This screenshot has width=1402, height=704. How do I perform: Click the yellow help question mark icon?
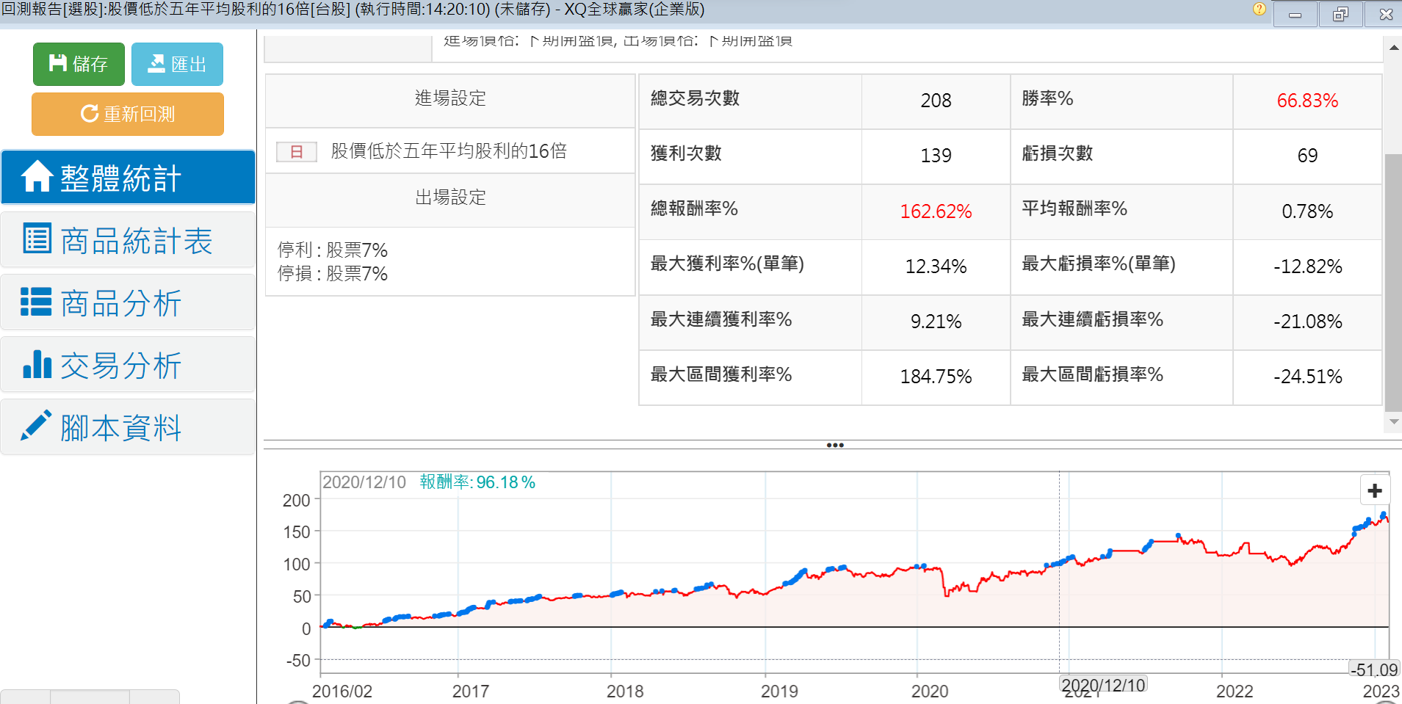tap(1259, 10)
